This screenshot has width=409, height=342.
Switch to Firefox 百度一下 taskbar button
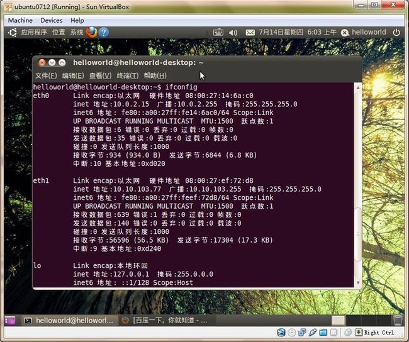point(166,321)
